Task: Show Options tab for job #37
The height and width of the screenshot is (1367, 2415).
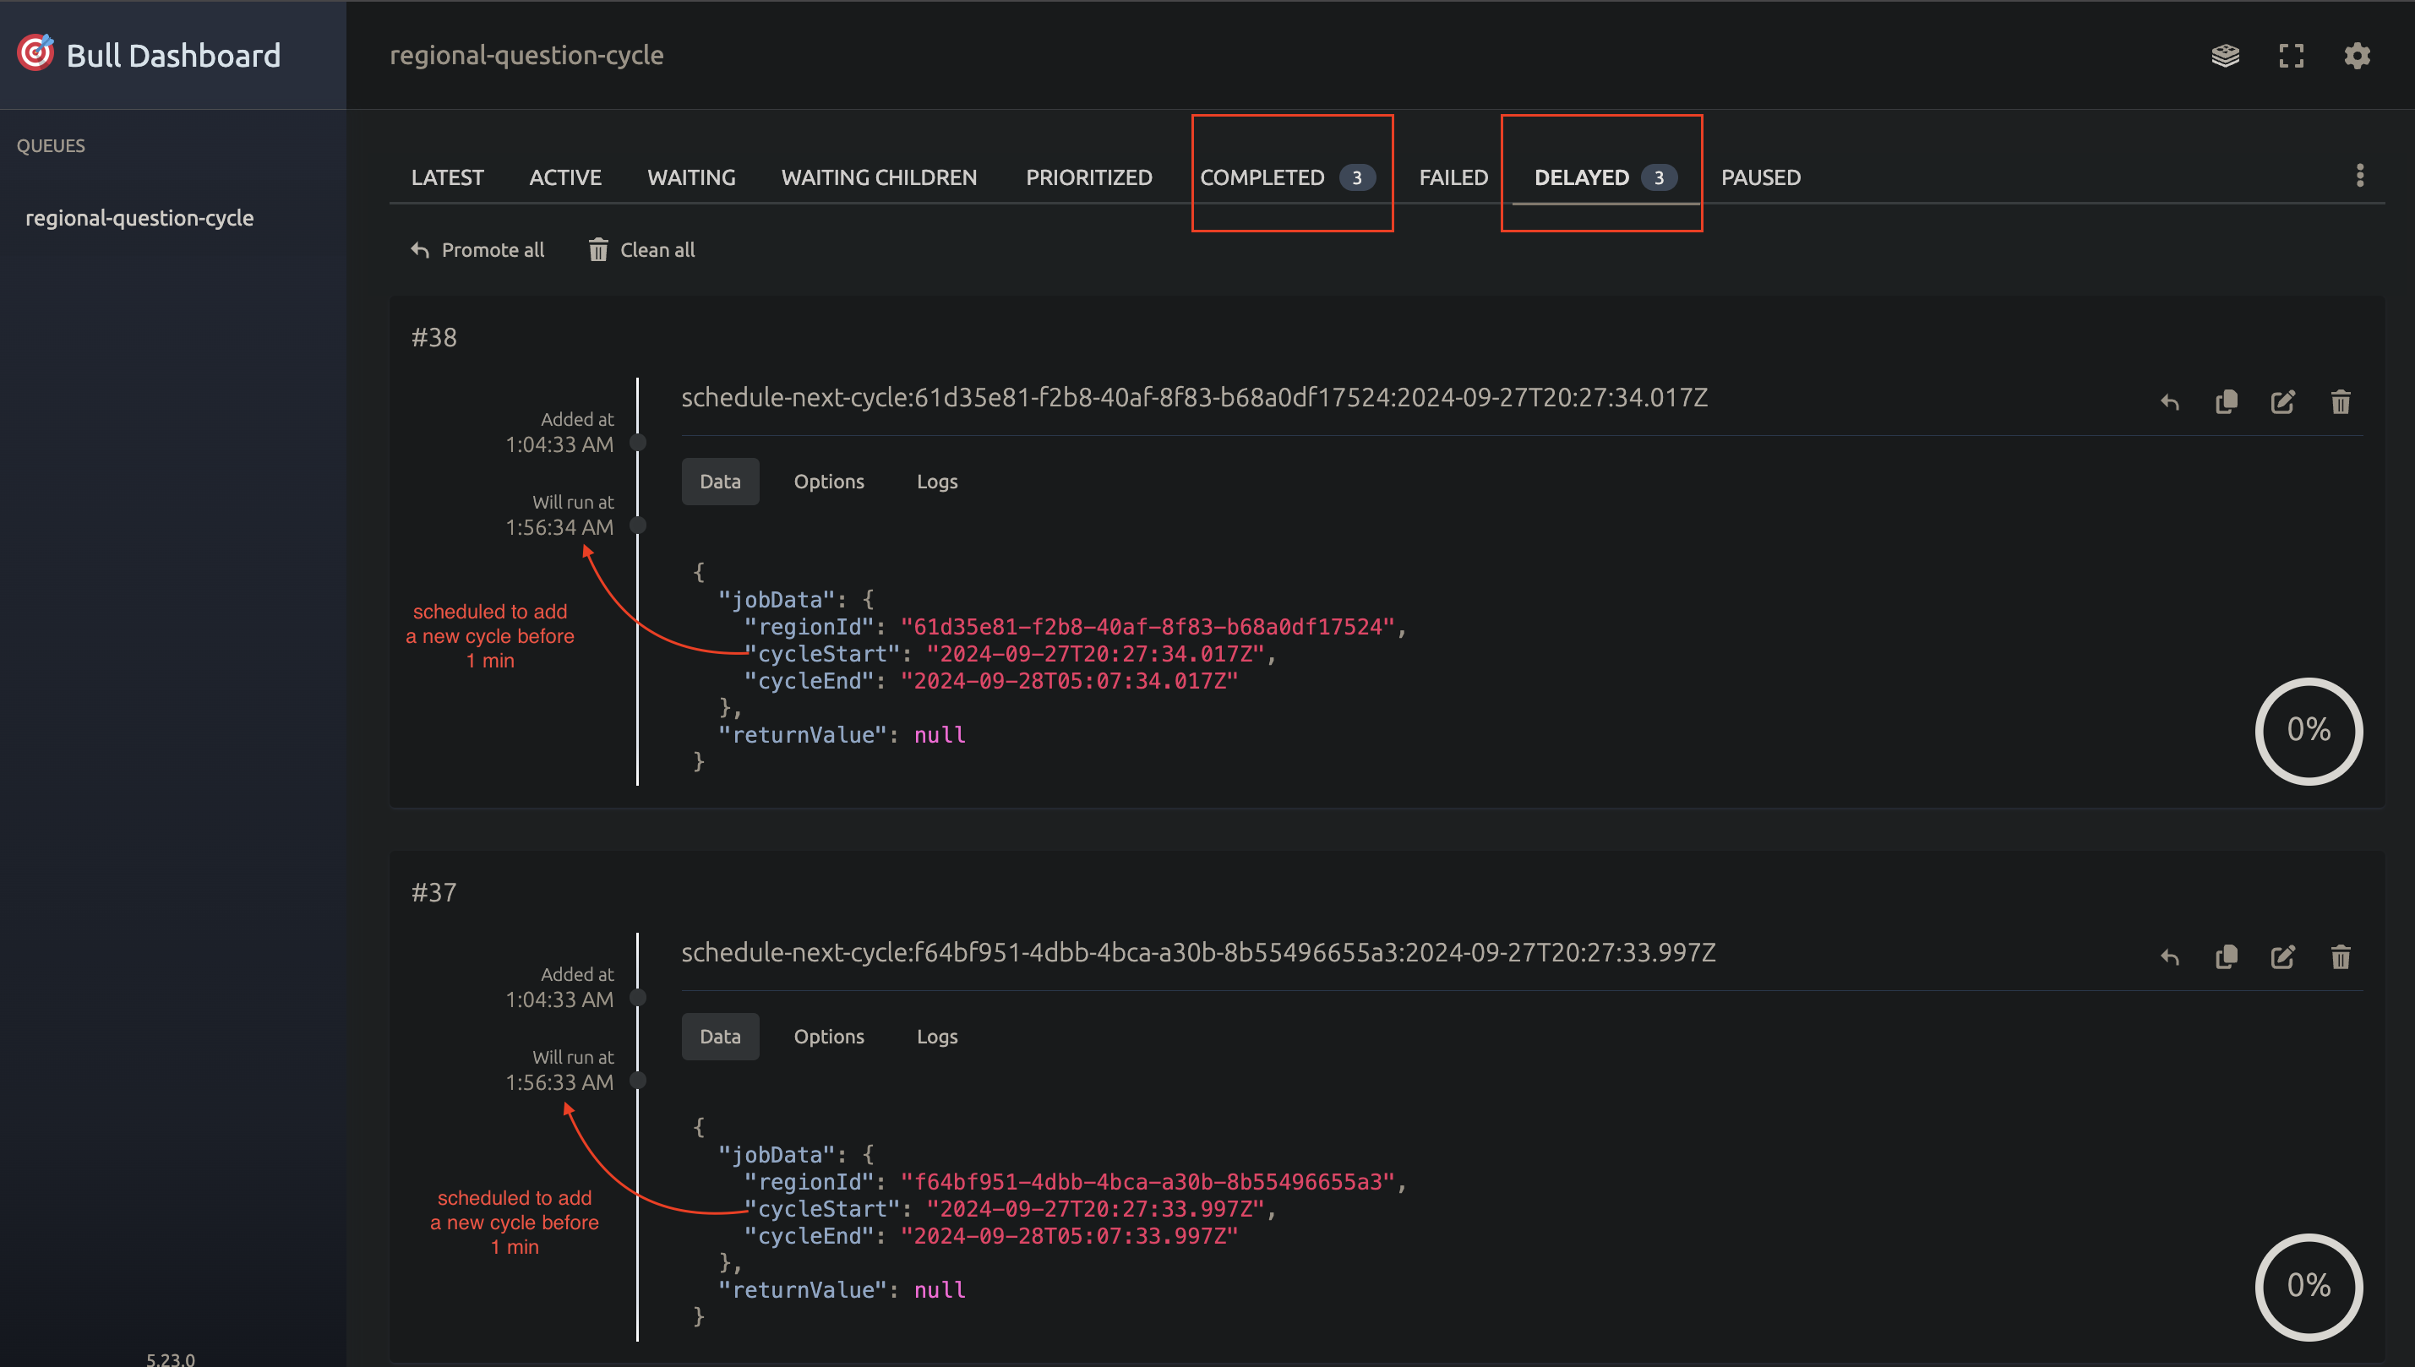Action: point(828,1037)
